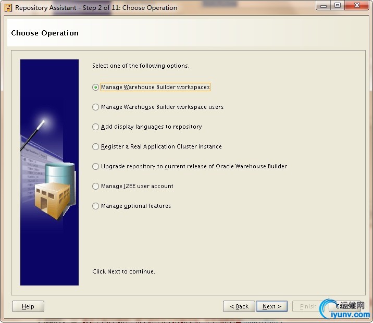Click 'Select one of the following options.' text
The width and height of the screenshot is (373, 323).
pyautogui.click(x=141, y=66)
